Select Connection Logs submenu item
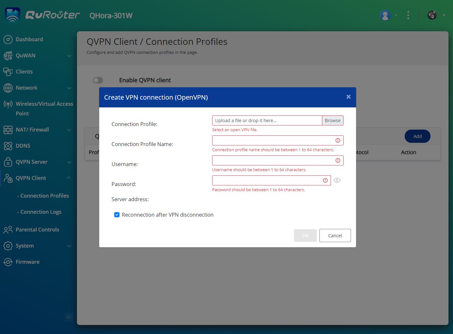This screenshot has width=453, height=334. coord(39,212)
